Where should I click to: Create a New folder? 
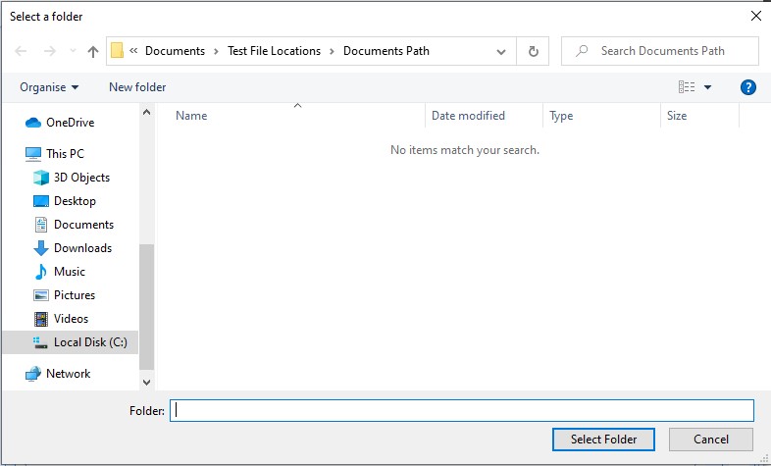pyautogui.click(x=137, y=87)
